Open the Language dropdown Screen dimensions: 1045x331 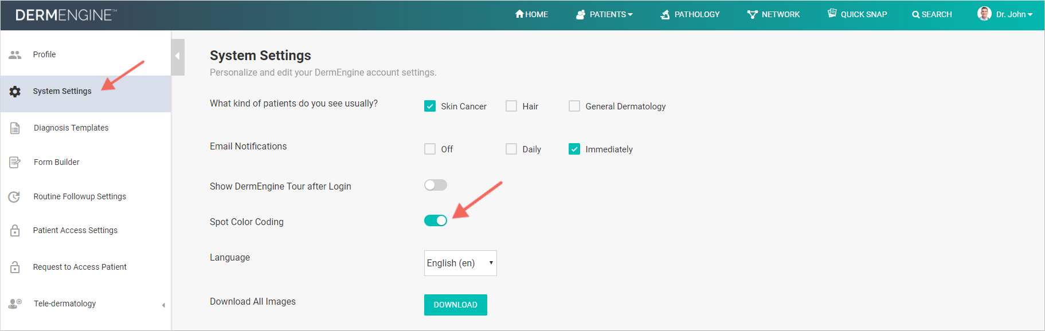pyautogui.click(x=460, y=263)
